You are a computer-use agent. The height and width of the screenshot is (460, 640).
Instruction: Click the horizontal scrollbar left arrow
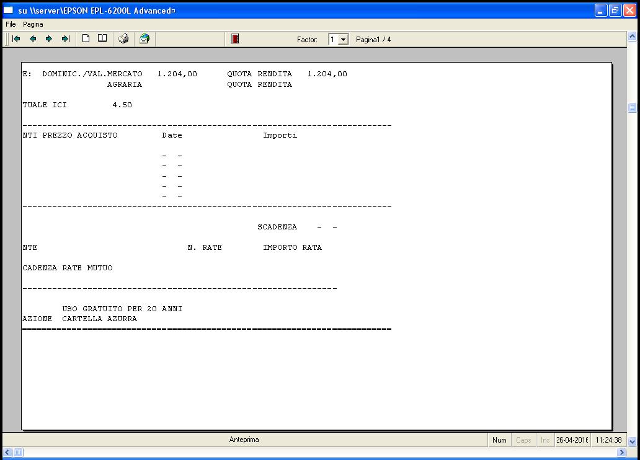click(7, 452)
